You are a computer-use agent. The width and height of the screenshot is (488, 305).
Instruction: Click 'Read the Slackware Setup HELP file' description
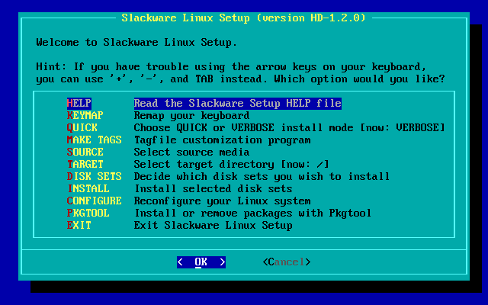click(238, 104)
